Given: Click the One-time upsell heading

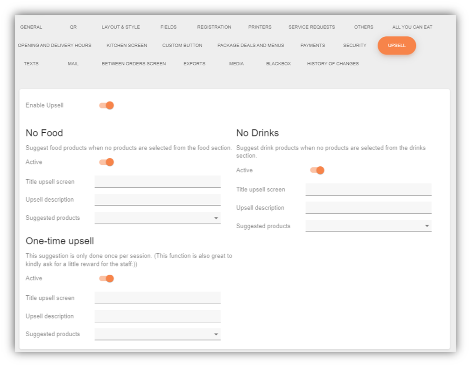Looking at the screenshot, I should tap(60, 241).
